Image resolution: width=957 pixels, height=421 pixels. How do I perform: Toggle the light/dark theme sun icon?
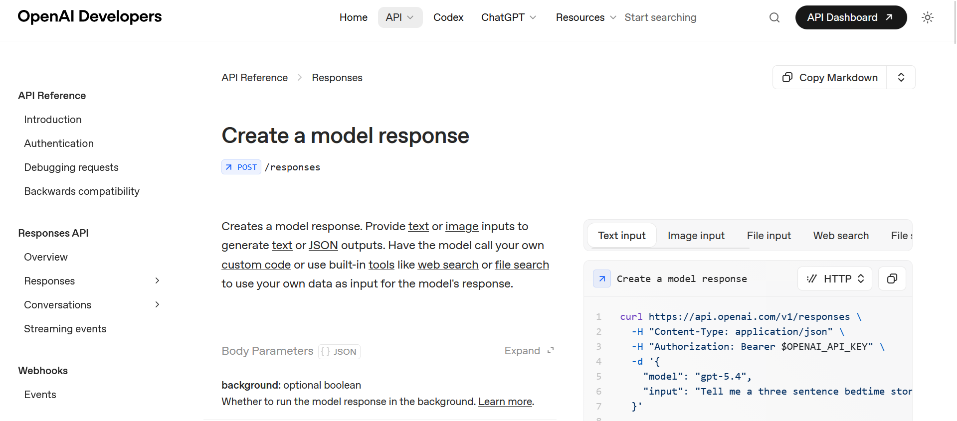tap(928, 17)
